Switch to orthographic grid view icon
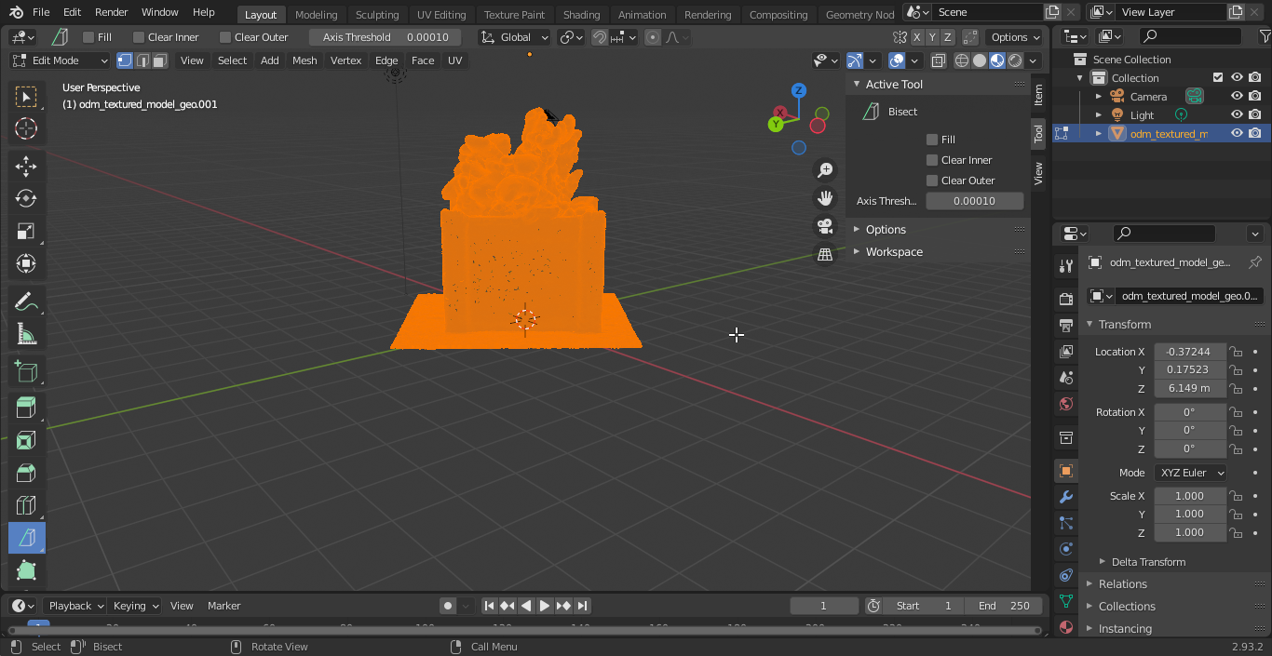The height and width of the screenshot is (656, 1272). tap(824, 254)
